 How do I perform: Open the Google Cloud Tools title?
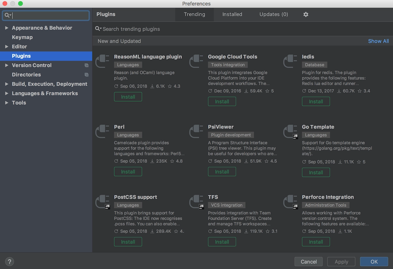coord(233,57)
